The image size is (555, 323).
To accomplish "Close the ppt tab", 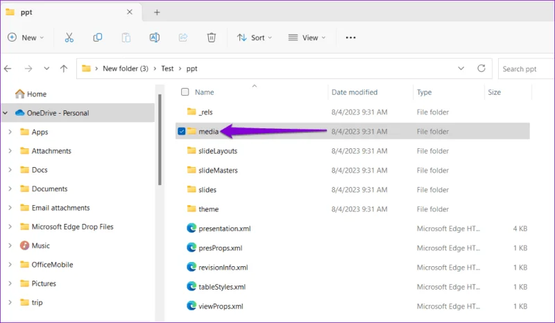I will pyautogui.click(x=130, y=12).
